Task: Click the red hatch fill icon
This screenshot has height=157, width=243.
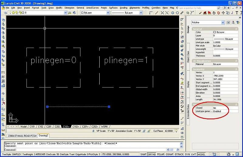Action: (209, 13)
